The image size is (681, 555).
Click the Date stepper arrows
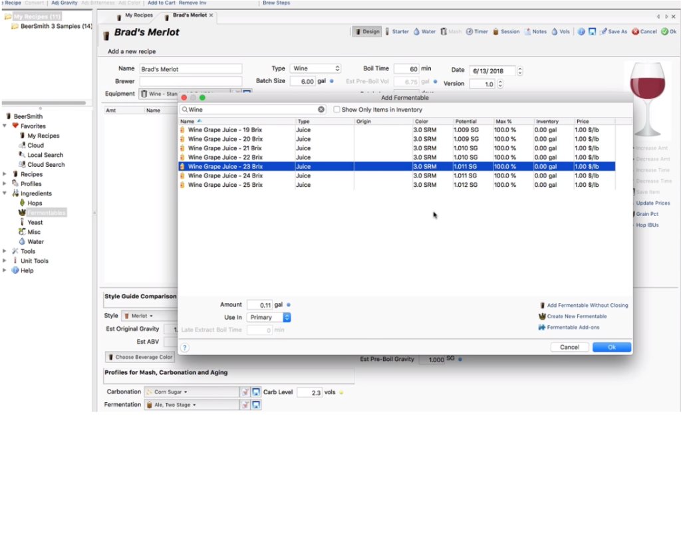pyautogui.click(x=520, y=70)
